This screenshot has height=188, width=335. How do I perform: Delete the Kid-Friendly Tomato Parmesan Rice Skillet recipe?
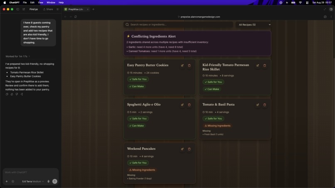(265, 66)
